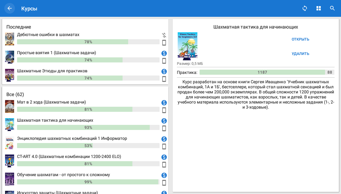The width and height of the screenshot is (341, 194).
Task: Click phone icon for Мат в 2 хода
Action: pos(164,110)
